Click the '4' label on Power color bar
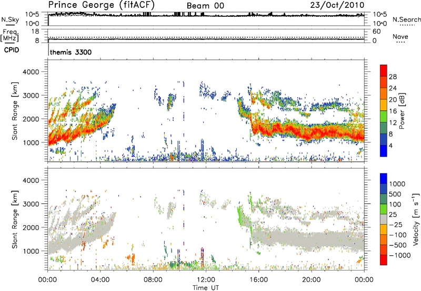This screenshot has width=421, height=291. [391, 145]
